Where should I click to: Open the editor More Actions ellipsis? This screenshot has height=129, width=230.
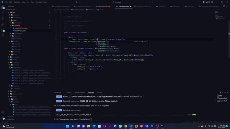click(227, 6)
